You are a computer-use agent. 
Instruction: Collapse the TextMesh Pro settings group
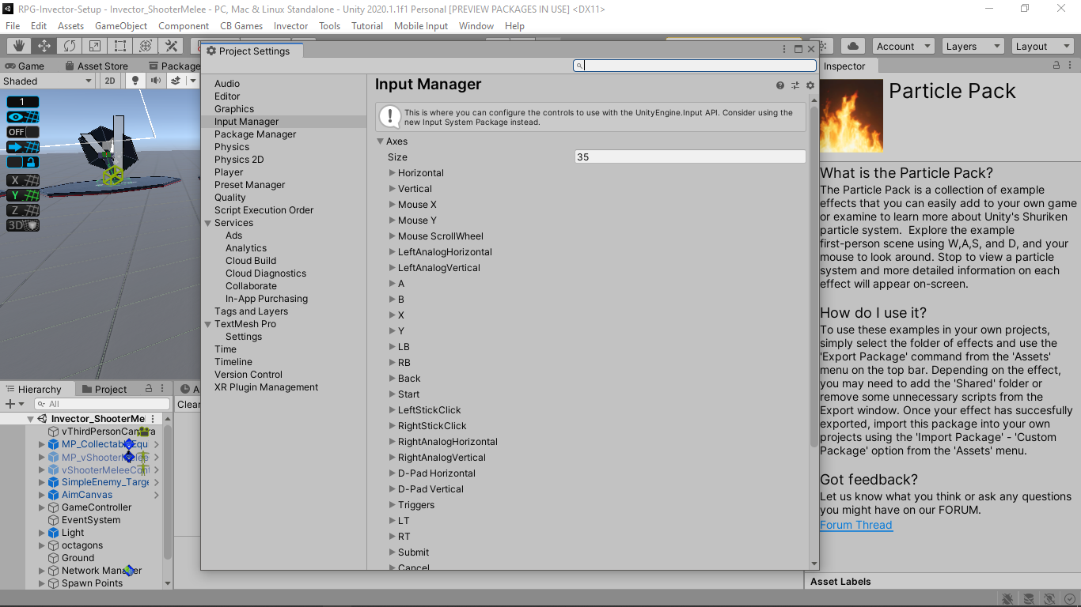point(208,324)
